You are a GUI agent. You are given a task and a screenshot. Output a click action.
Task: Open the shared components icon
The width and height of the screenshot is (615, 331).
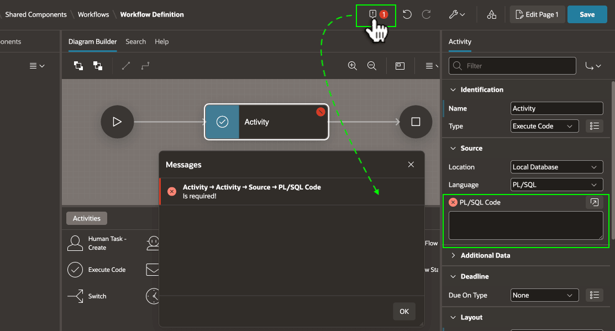(491, 14)
